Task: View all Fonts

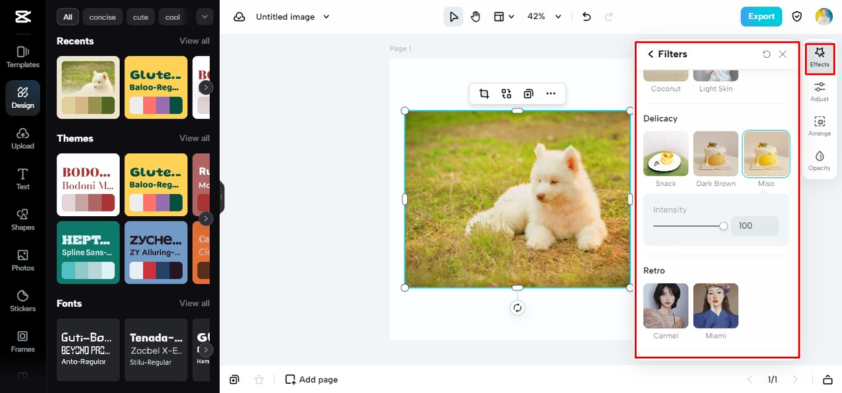Action: pos(195,303)
